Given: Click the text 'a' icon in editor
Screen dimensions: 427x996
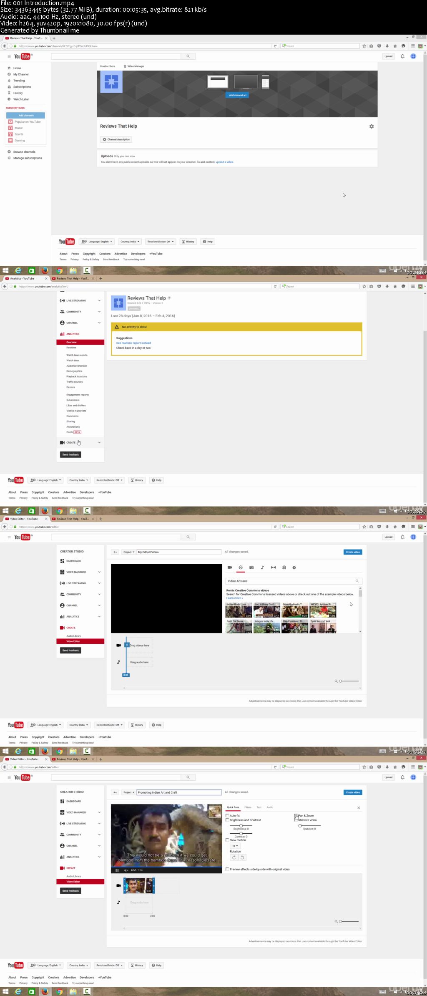Looking at the screenshot, I should [x=284, y=567].
